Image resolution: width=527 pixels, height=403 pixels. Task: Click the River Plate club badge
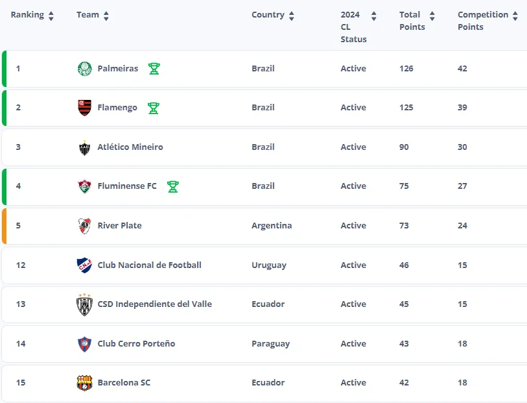click(x=83, y=225)
